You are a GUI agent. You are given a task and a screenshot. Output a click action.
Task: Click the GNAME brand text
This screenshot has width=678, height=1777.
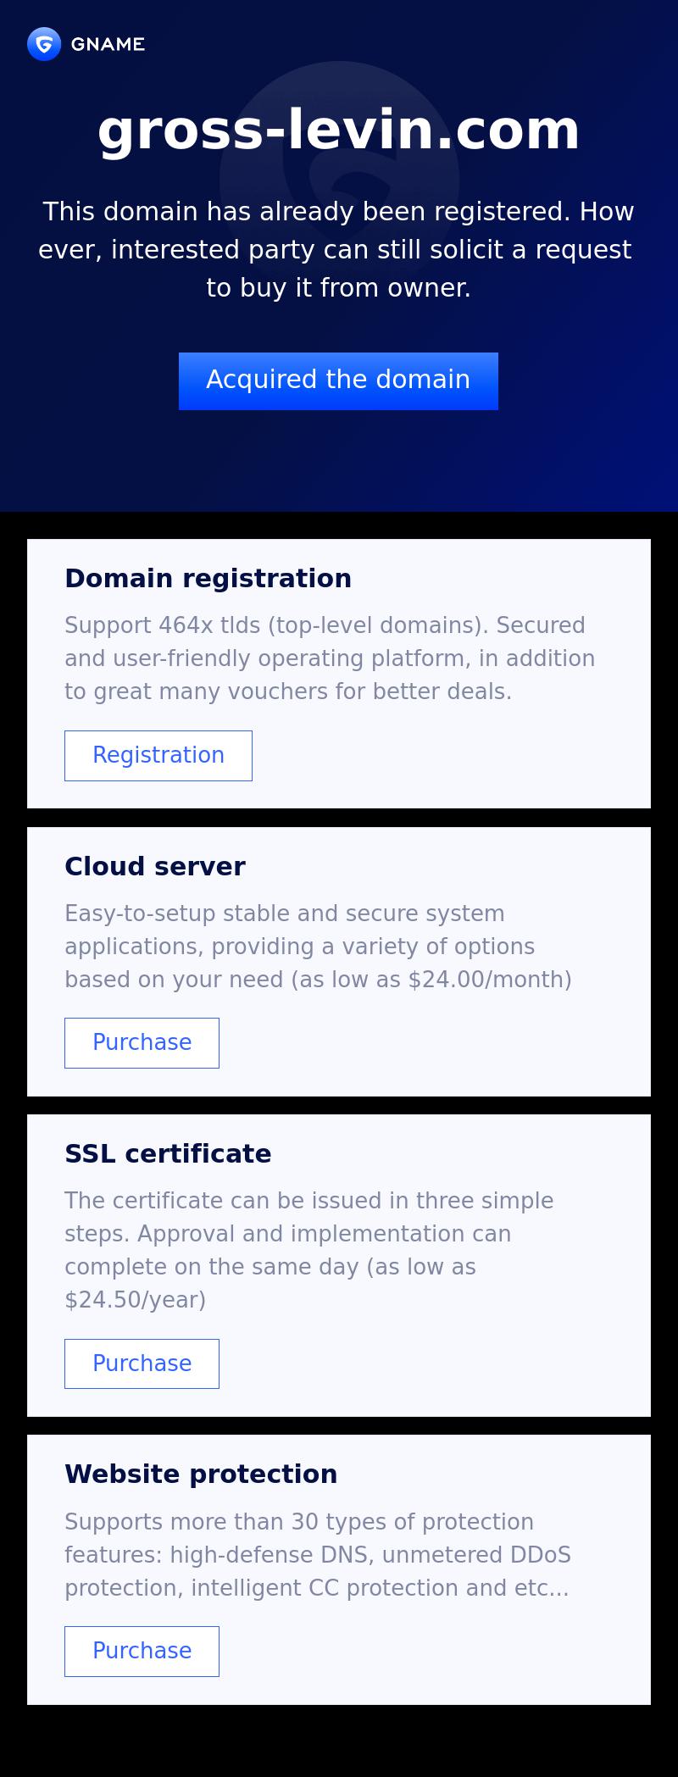pos(108,44)
